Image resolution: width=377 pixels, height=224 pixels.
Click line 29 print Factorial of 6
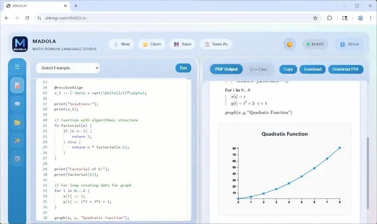click(82, 169)
